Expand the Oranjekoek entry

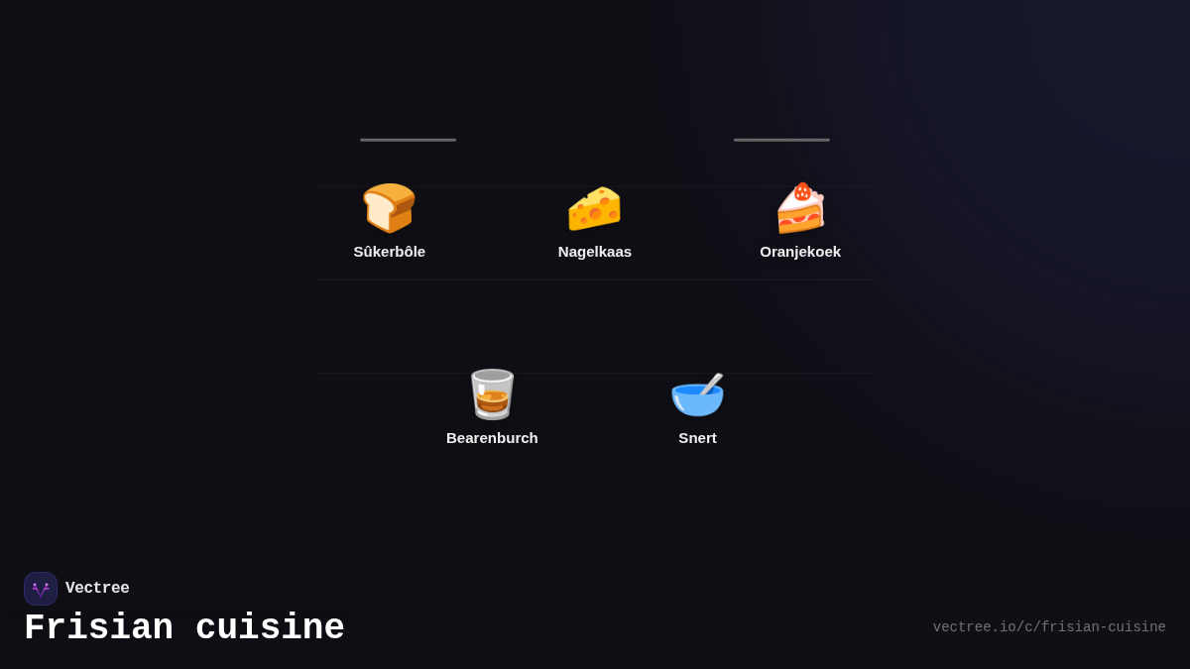point(800,223)
